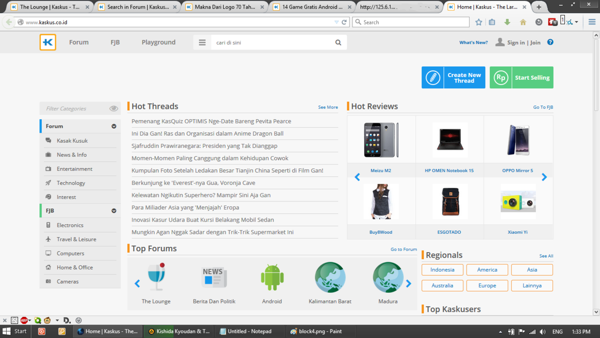Viewport: 600px width, 338px height.
Task: Show previous Hot Reviews with left arrow
Action: point(357,177)
